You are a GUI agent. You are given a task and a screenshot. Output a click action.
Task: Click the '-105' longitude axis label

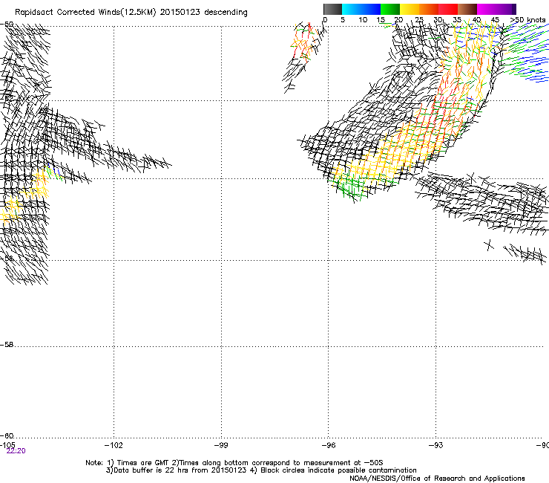pos(7,444)
